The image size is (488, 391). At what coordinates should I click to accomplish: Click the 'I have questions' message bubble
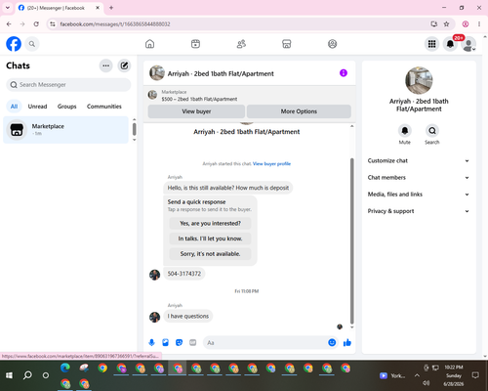(x=188, y=317)
